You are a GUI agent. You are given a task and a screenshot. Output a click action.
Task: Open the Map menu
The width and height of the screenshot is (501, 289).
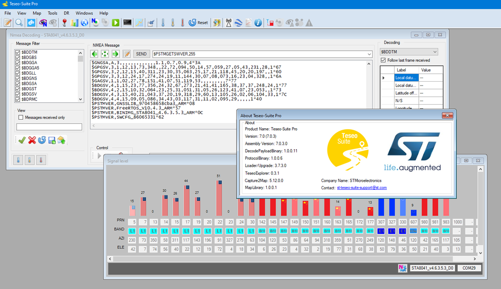point(37,13)
